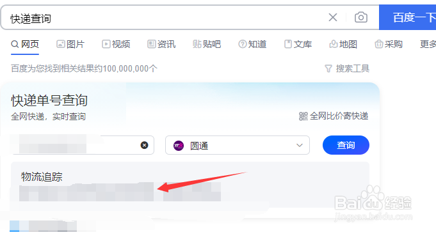Switch to the 知道 tab

pos(252,44)
